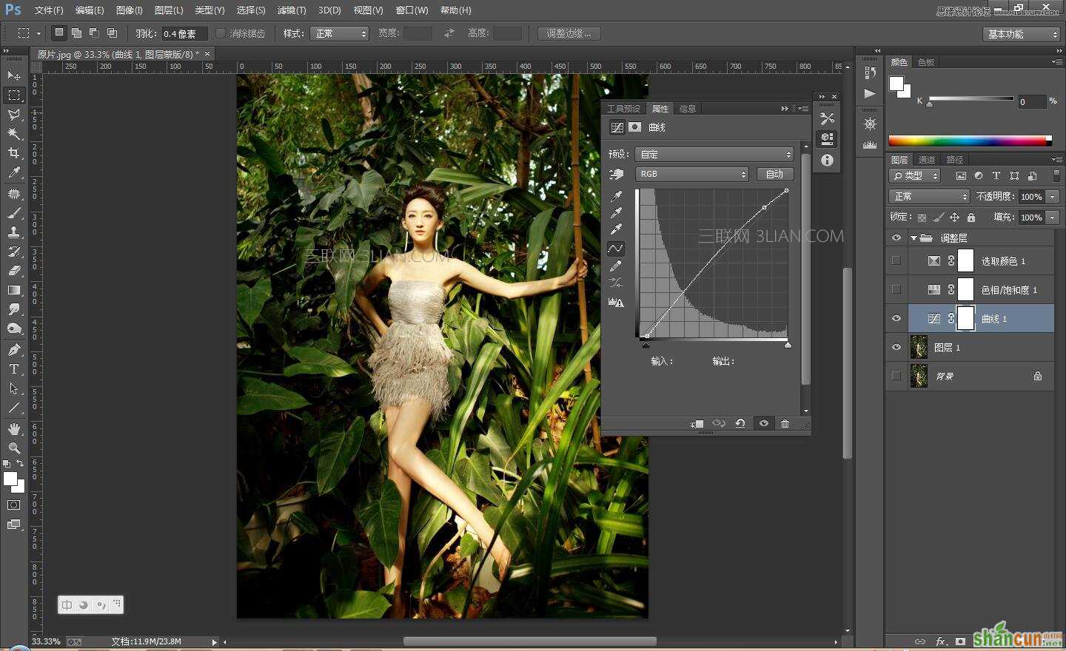1066x651 pixels.
Task: Select the Horizontal Type tool
Action: point(14,369)
